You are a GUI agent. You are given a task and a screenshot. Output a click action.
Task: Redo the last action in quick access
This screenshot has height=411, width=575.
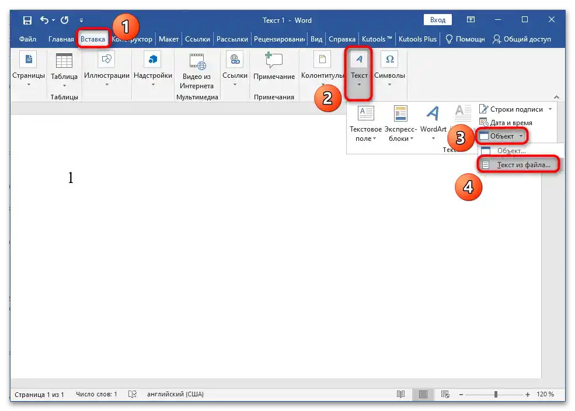point(65,20)
